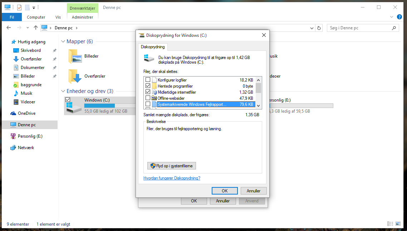Screen dimensions: 407x231
Task: Open 'Hvordan fungerer Diskoprydning?' link
Action: click(x=172, y=178)
